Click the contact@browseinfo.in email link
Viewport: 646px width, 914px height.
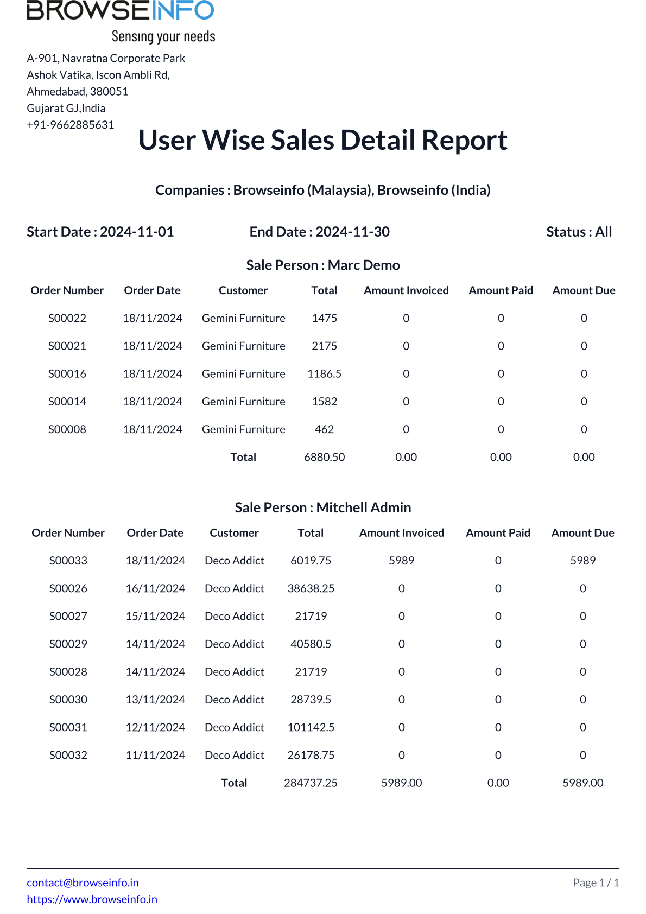pyautogui.click(x=83, y=883)
